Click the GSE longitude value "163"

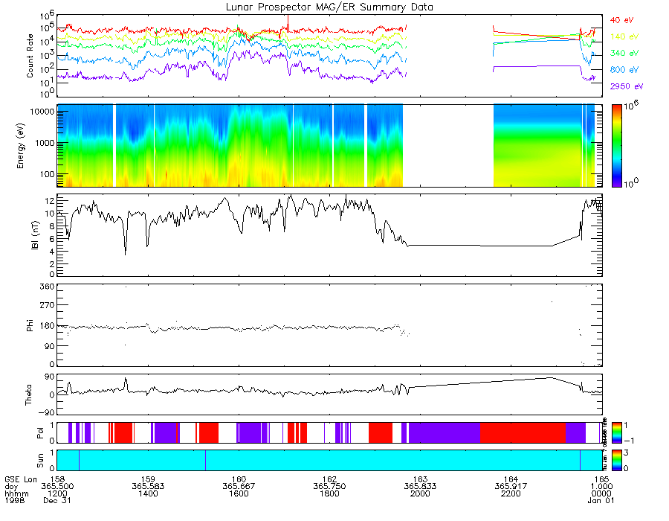coord(420,479)
